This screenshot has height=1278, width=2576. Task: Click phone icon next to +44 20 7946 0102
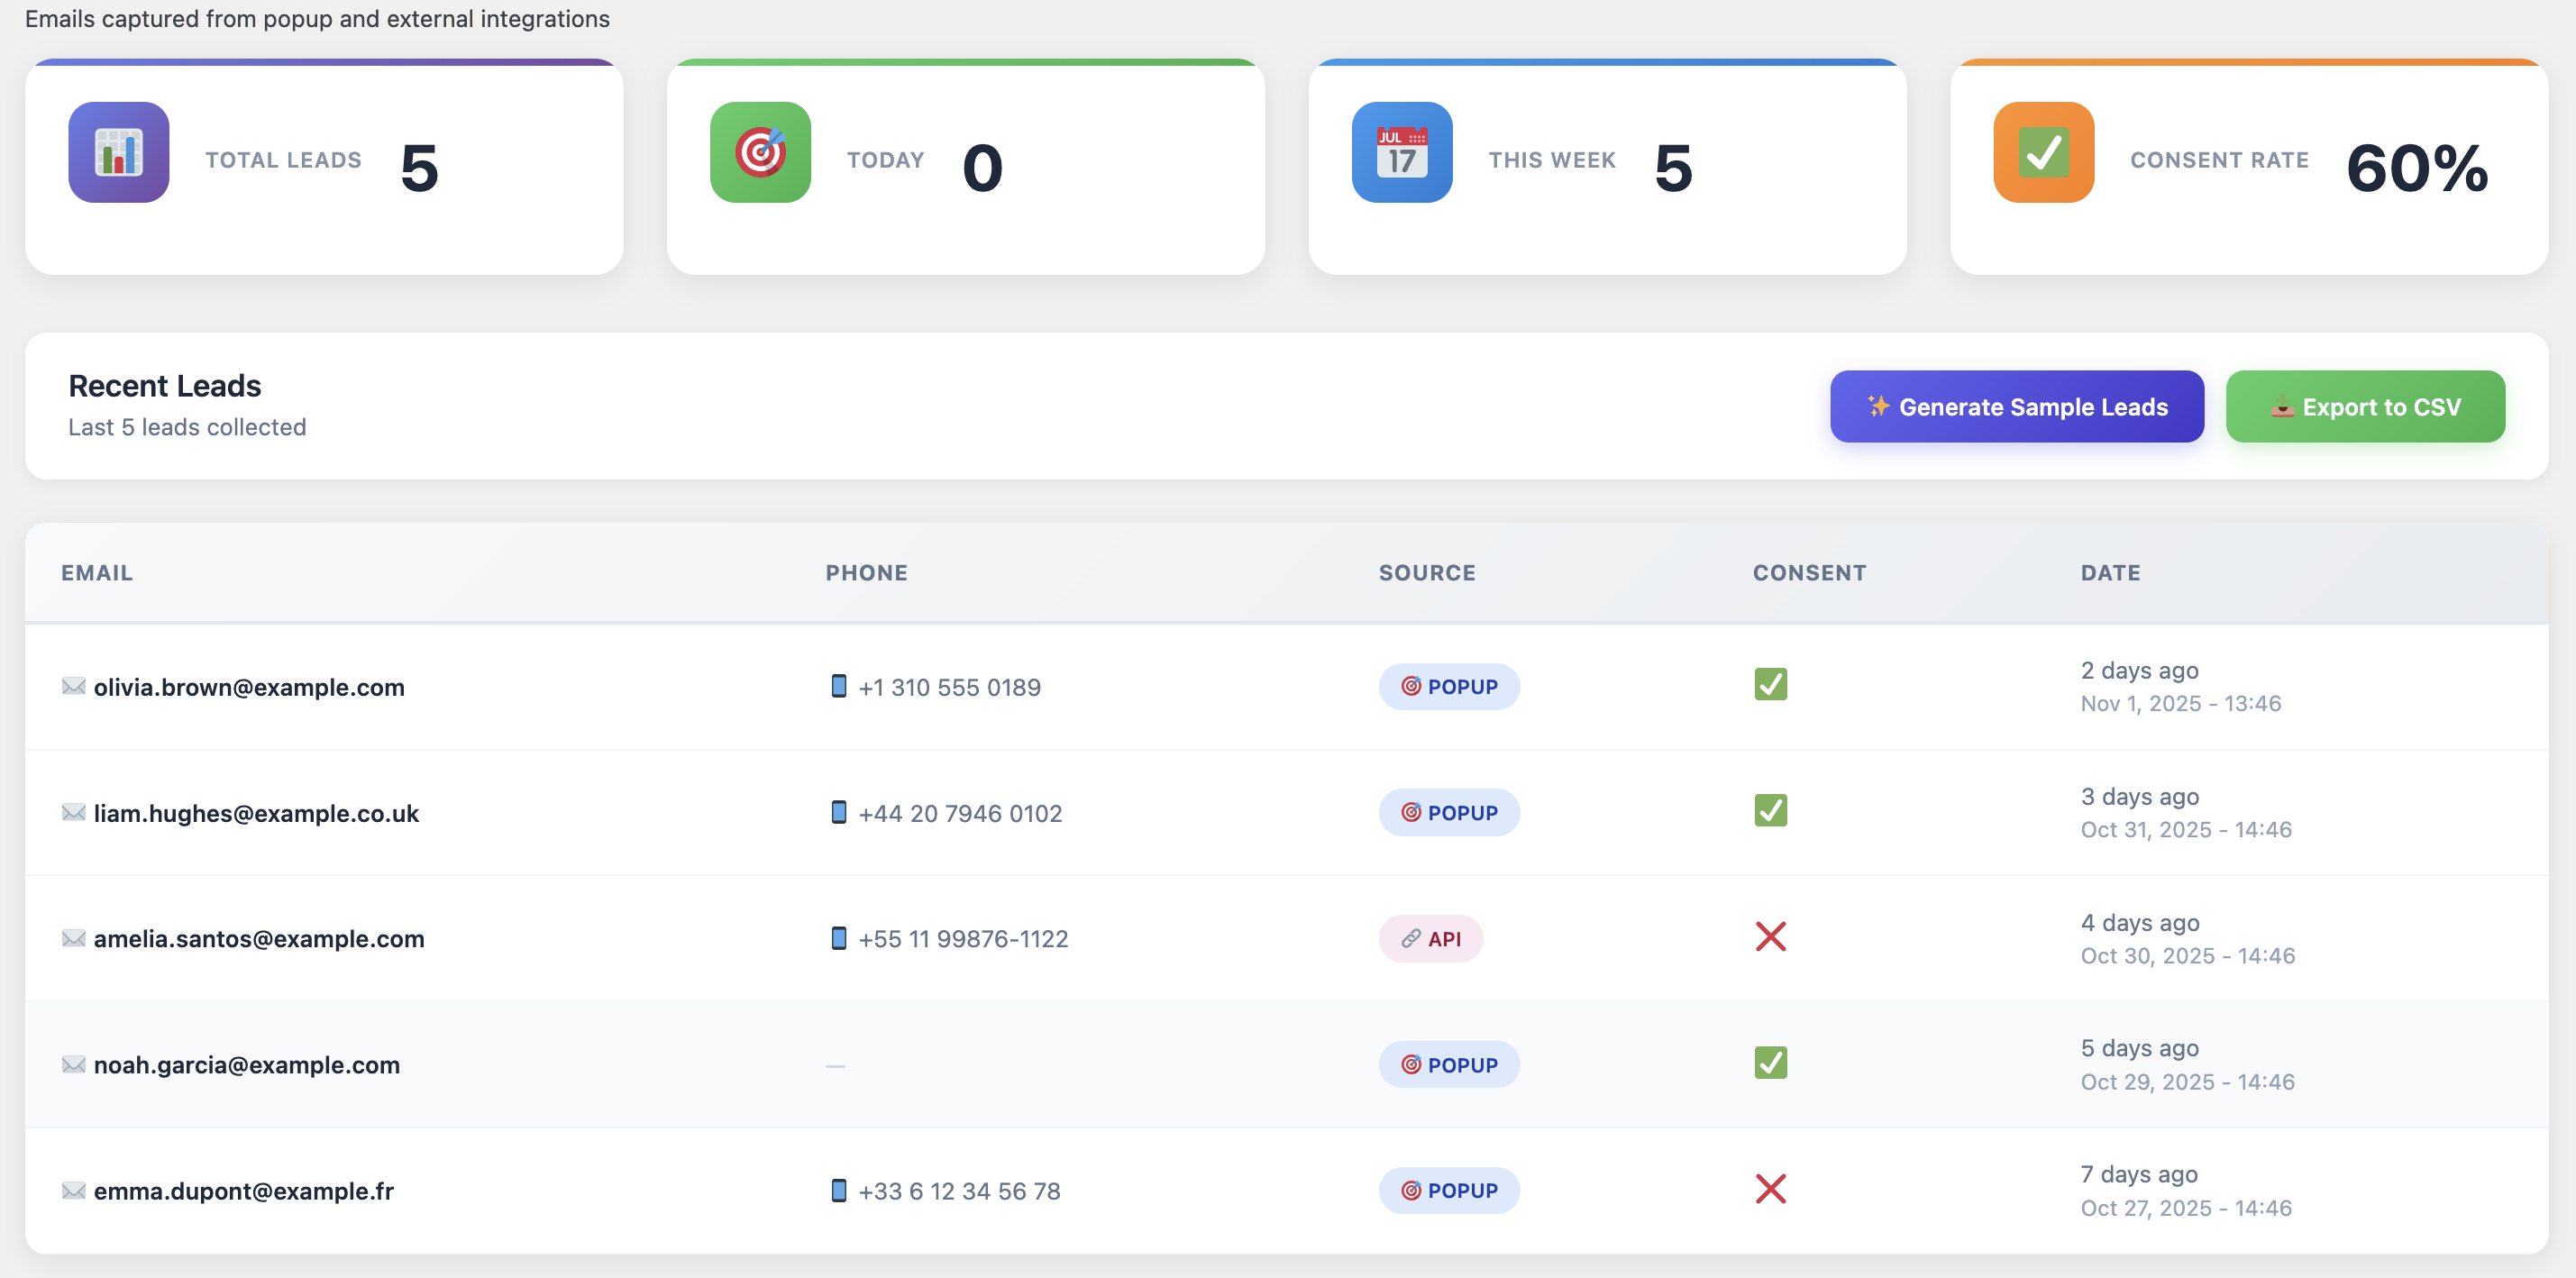tap(839, 812)
